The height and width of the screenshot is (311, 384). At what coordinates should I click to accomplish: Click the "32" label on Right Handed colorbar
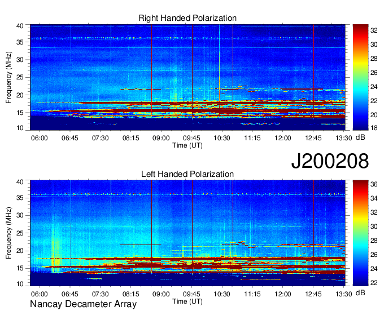point(374,30)
